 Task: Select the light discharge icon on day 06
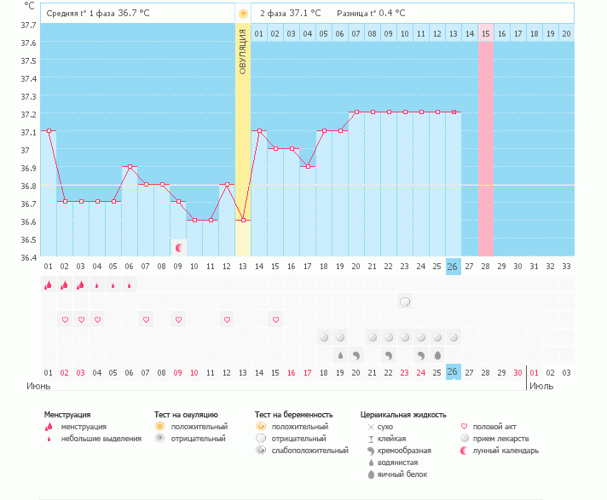(x=130, y=285)
